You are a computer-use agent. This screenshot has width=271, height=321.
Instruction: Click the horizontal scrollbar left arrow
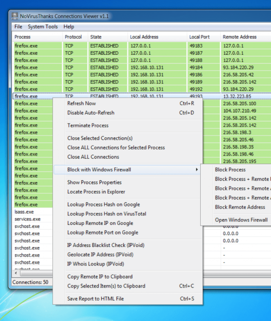16,273
